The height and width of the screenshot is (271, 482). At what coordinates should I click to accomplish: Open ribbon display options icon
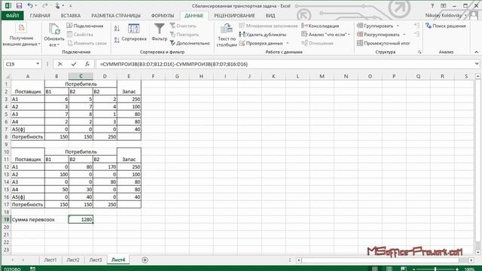pos(444,5)
